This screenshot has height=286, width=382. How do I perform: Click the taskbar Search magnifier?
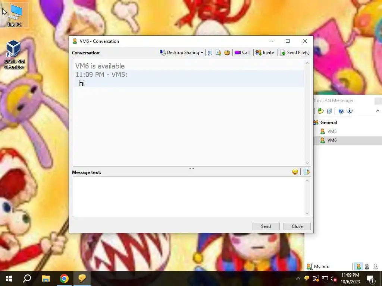(27, 279)
